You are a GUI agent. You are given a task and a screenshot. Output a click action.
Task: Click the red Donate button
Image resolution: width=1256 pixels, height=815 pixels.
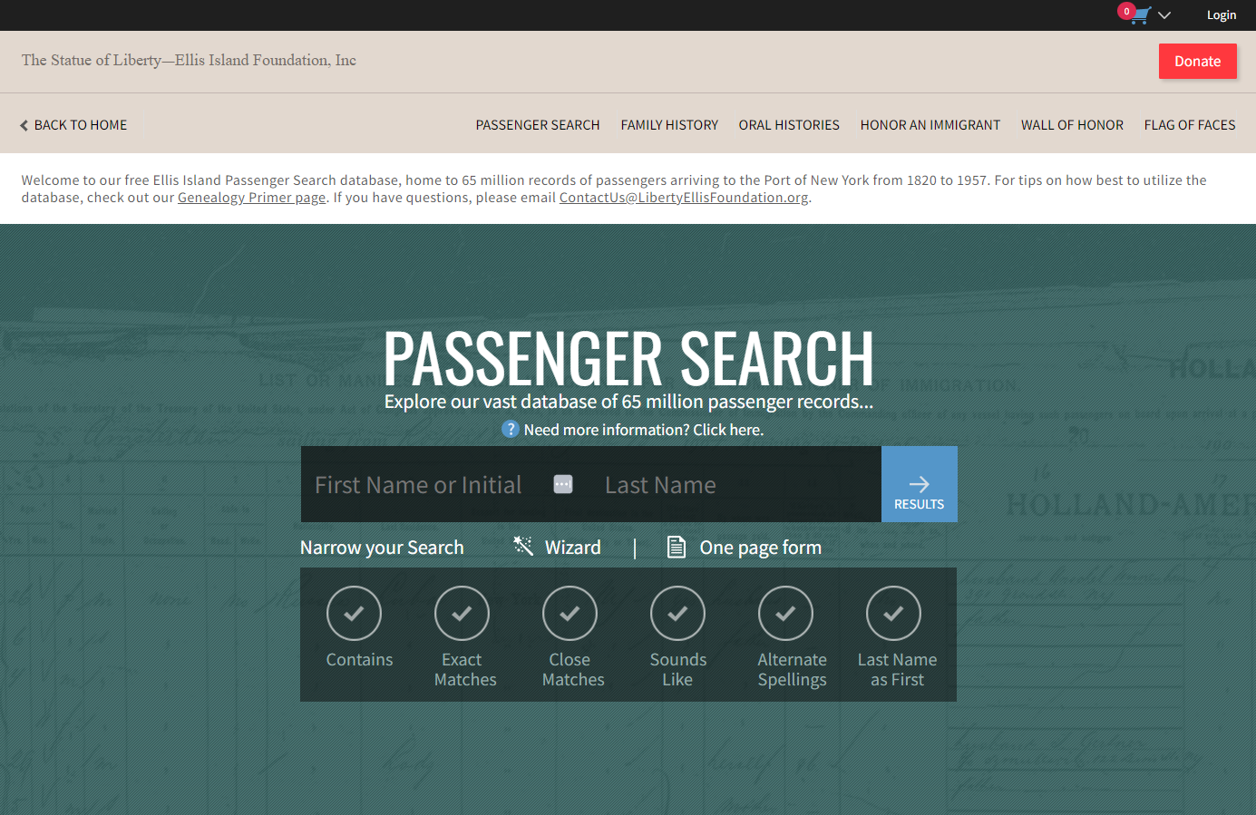click(1197, 62)
